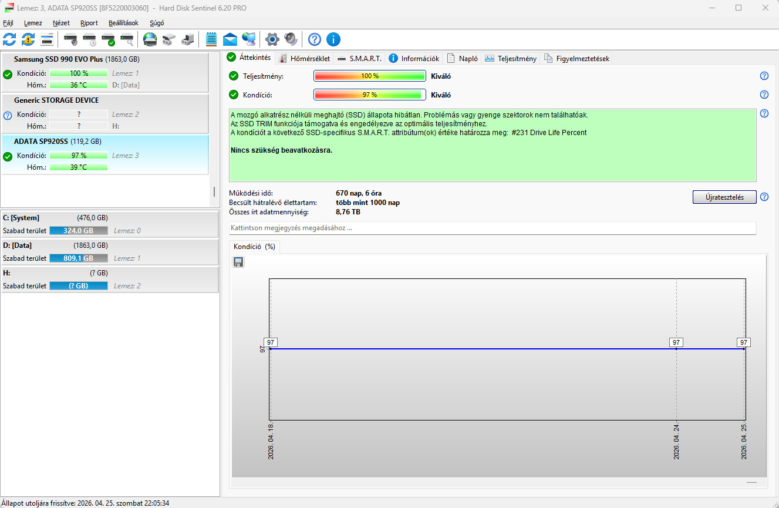Open settings with the gear toolbar icon
This screenshot has height=508, width=779.
272,39
